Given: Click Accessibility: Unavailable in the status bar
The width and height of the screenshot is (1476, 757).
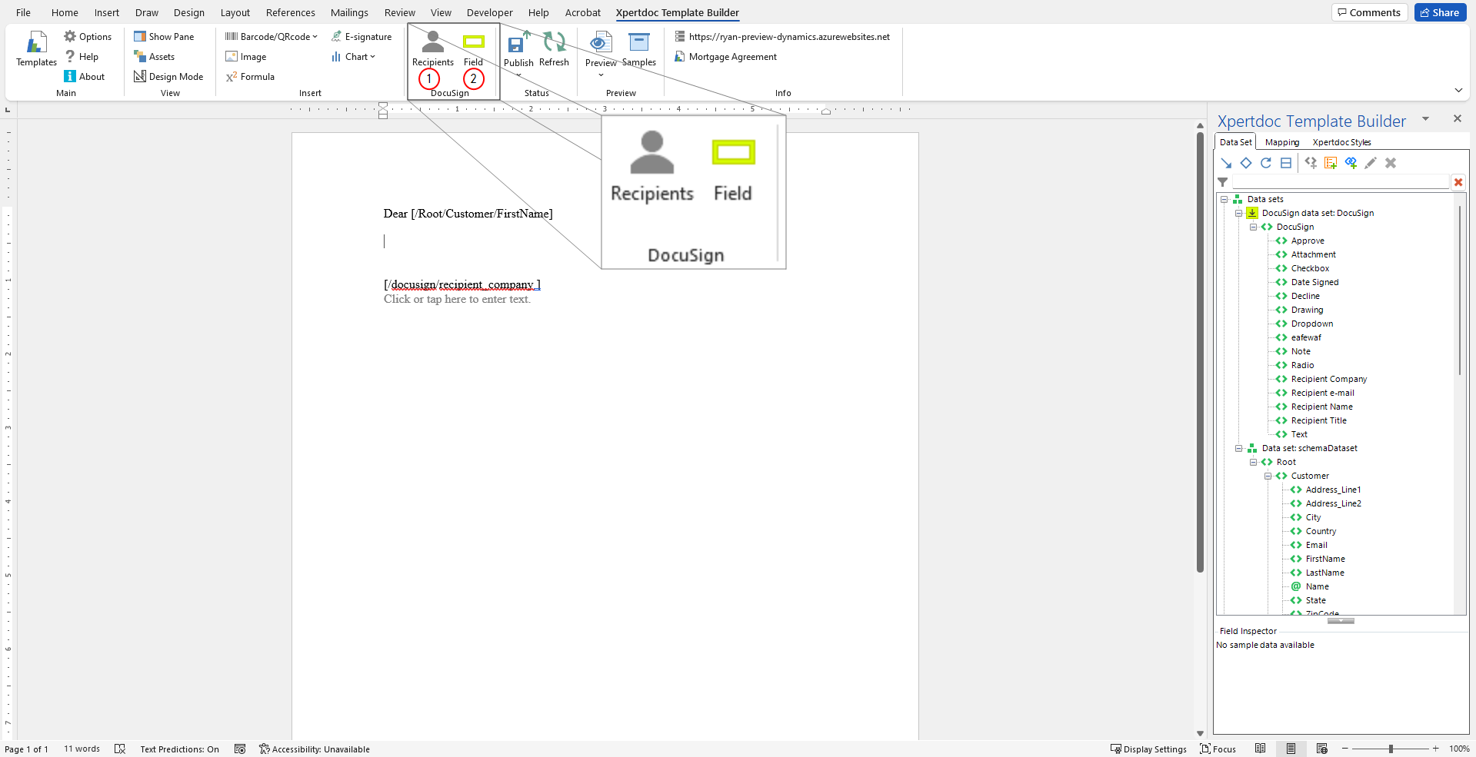Looking at the screenshot, I should [315, 749].
